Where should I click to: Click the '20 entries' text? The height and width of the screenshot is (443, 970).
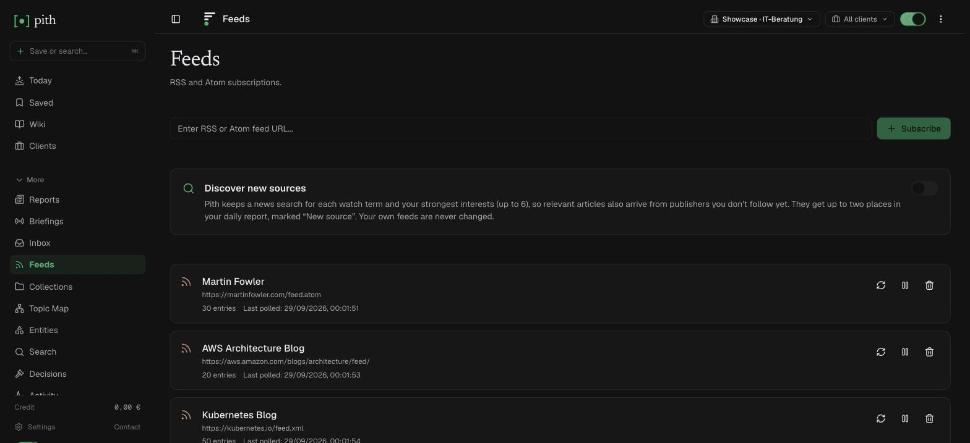tap(218, 375)
